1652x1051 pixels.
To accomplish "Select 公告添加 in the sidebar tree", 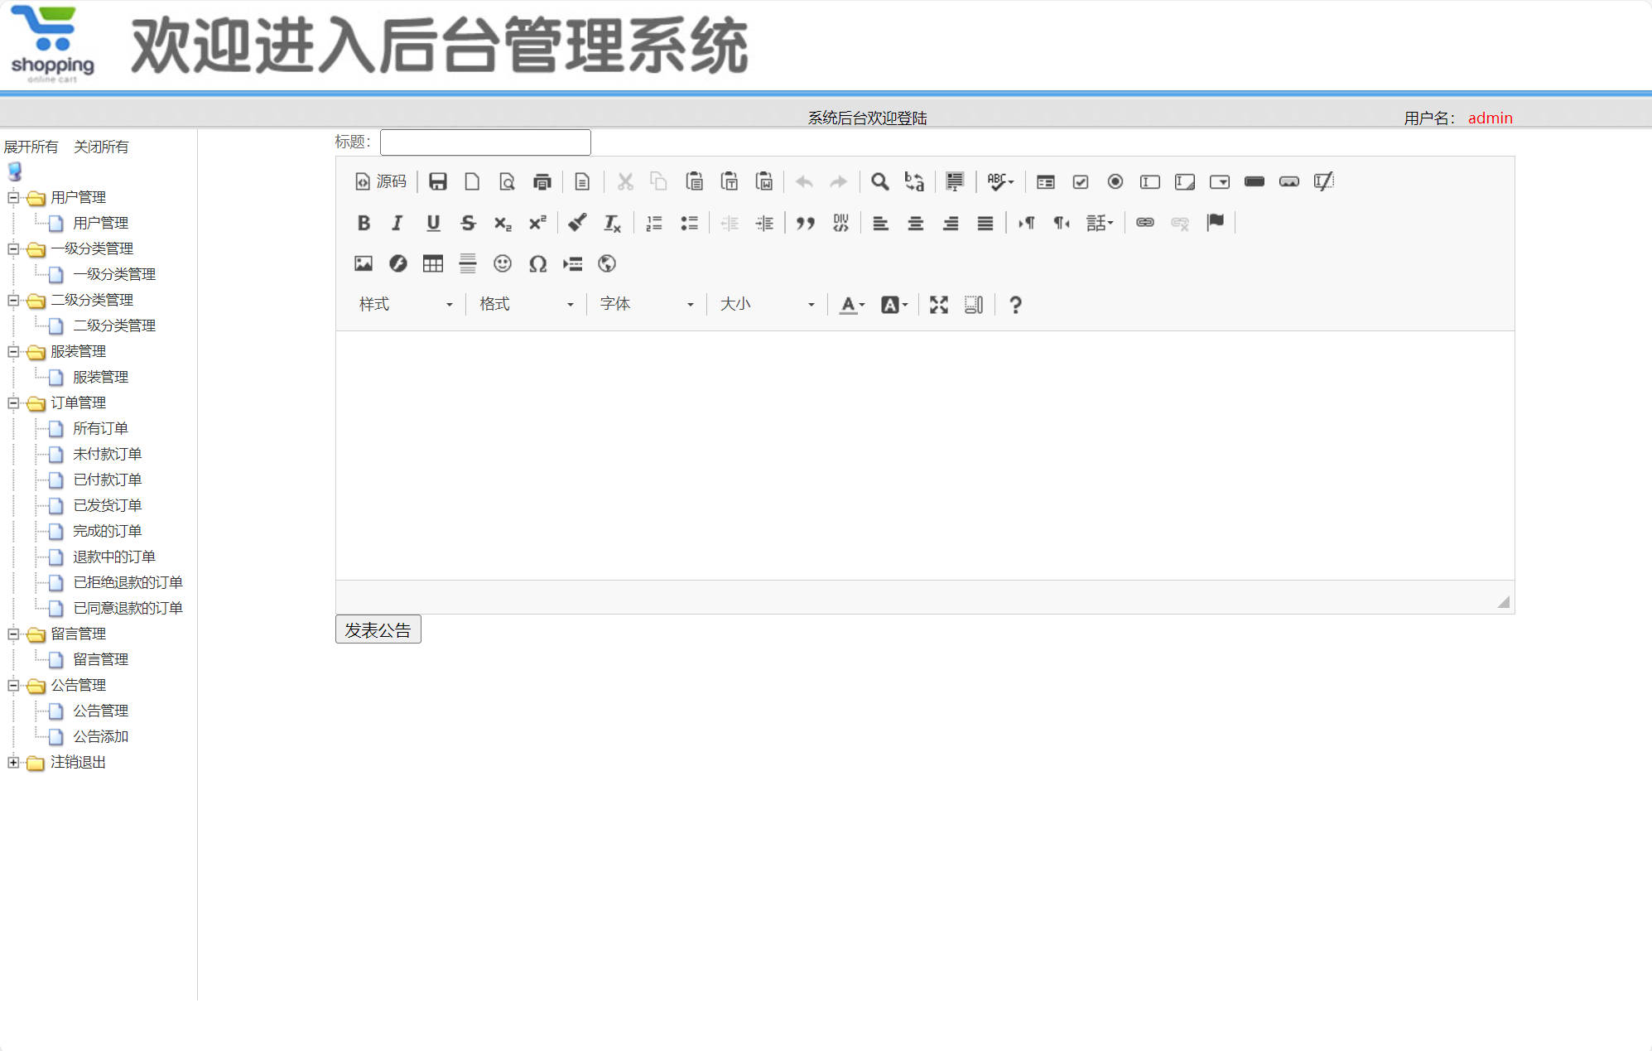I will (x=99, y=735).
